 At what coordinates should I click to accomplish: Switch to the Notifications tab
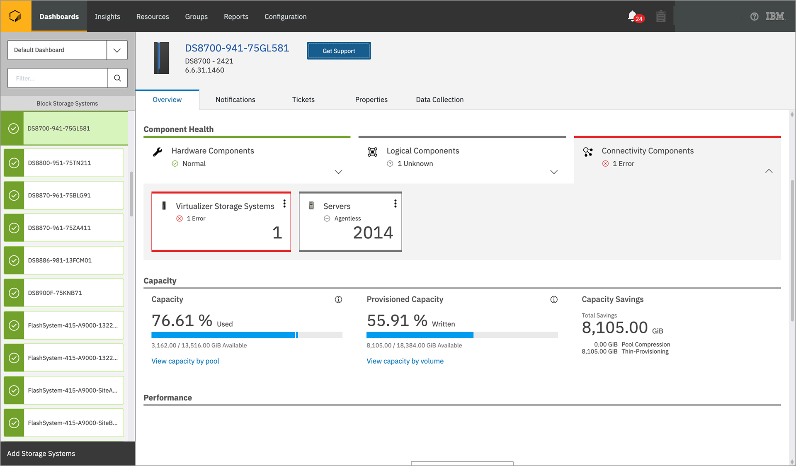tap(235, 100)
